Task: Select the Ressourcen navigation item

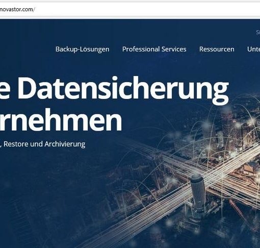Action: (217, 49)
